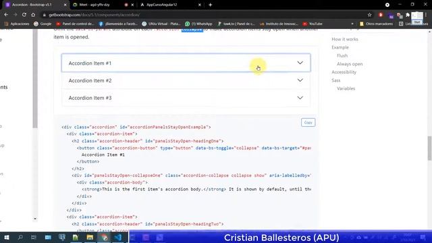Jump to Always open section

click(x=350, y=64)
